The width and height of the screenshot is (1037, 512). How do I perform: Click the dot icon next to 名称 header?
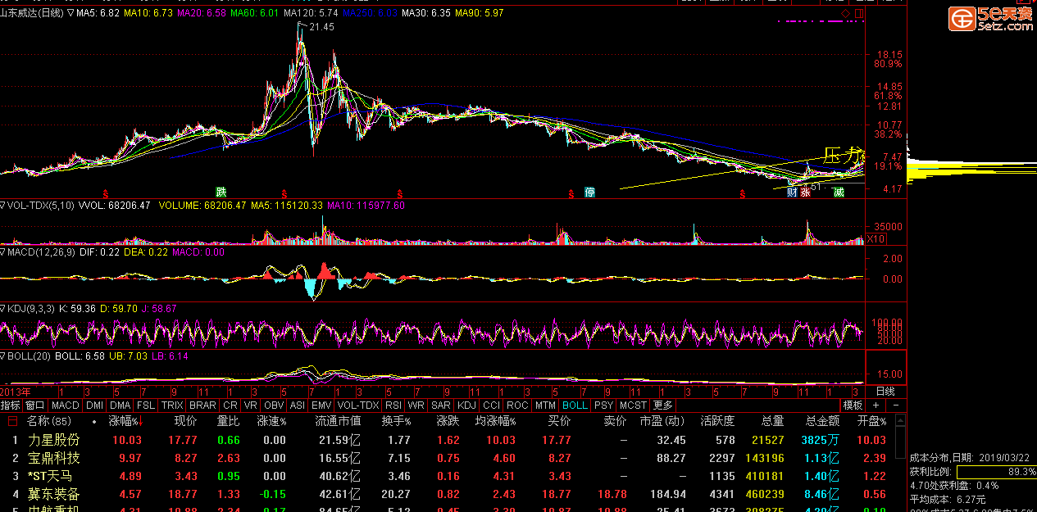click(x=95, y=422)
